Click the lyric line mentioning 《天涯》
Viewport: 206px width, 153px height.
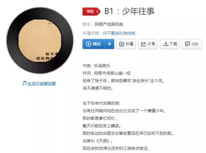[x=98, y=141]
